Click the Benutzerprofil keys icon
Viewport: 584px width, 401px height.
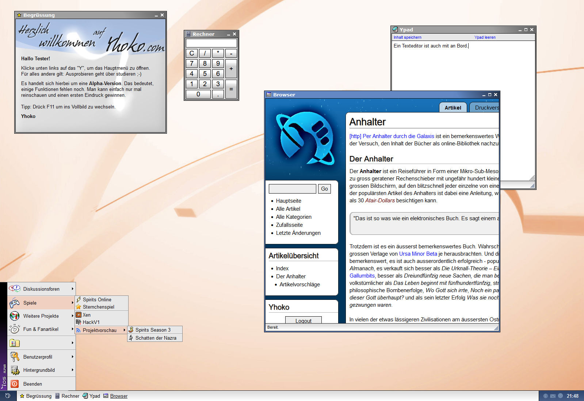pos(15,357)
